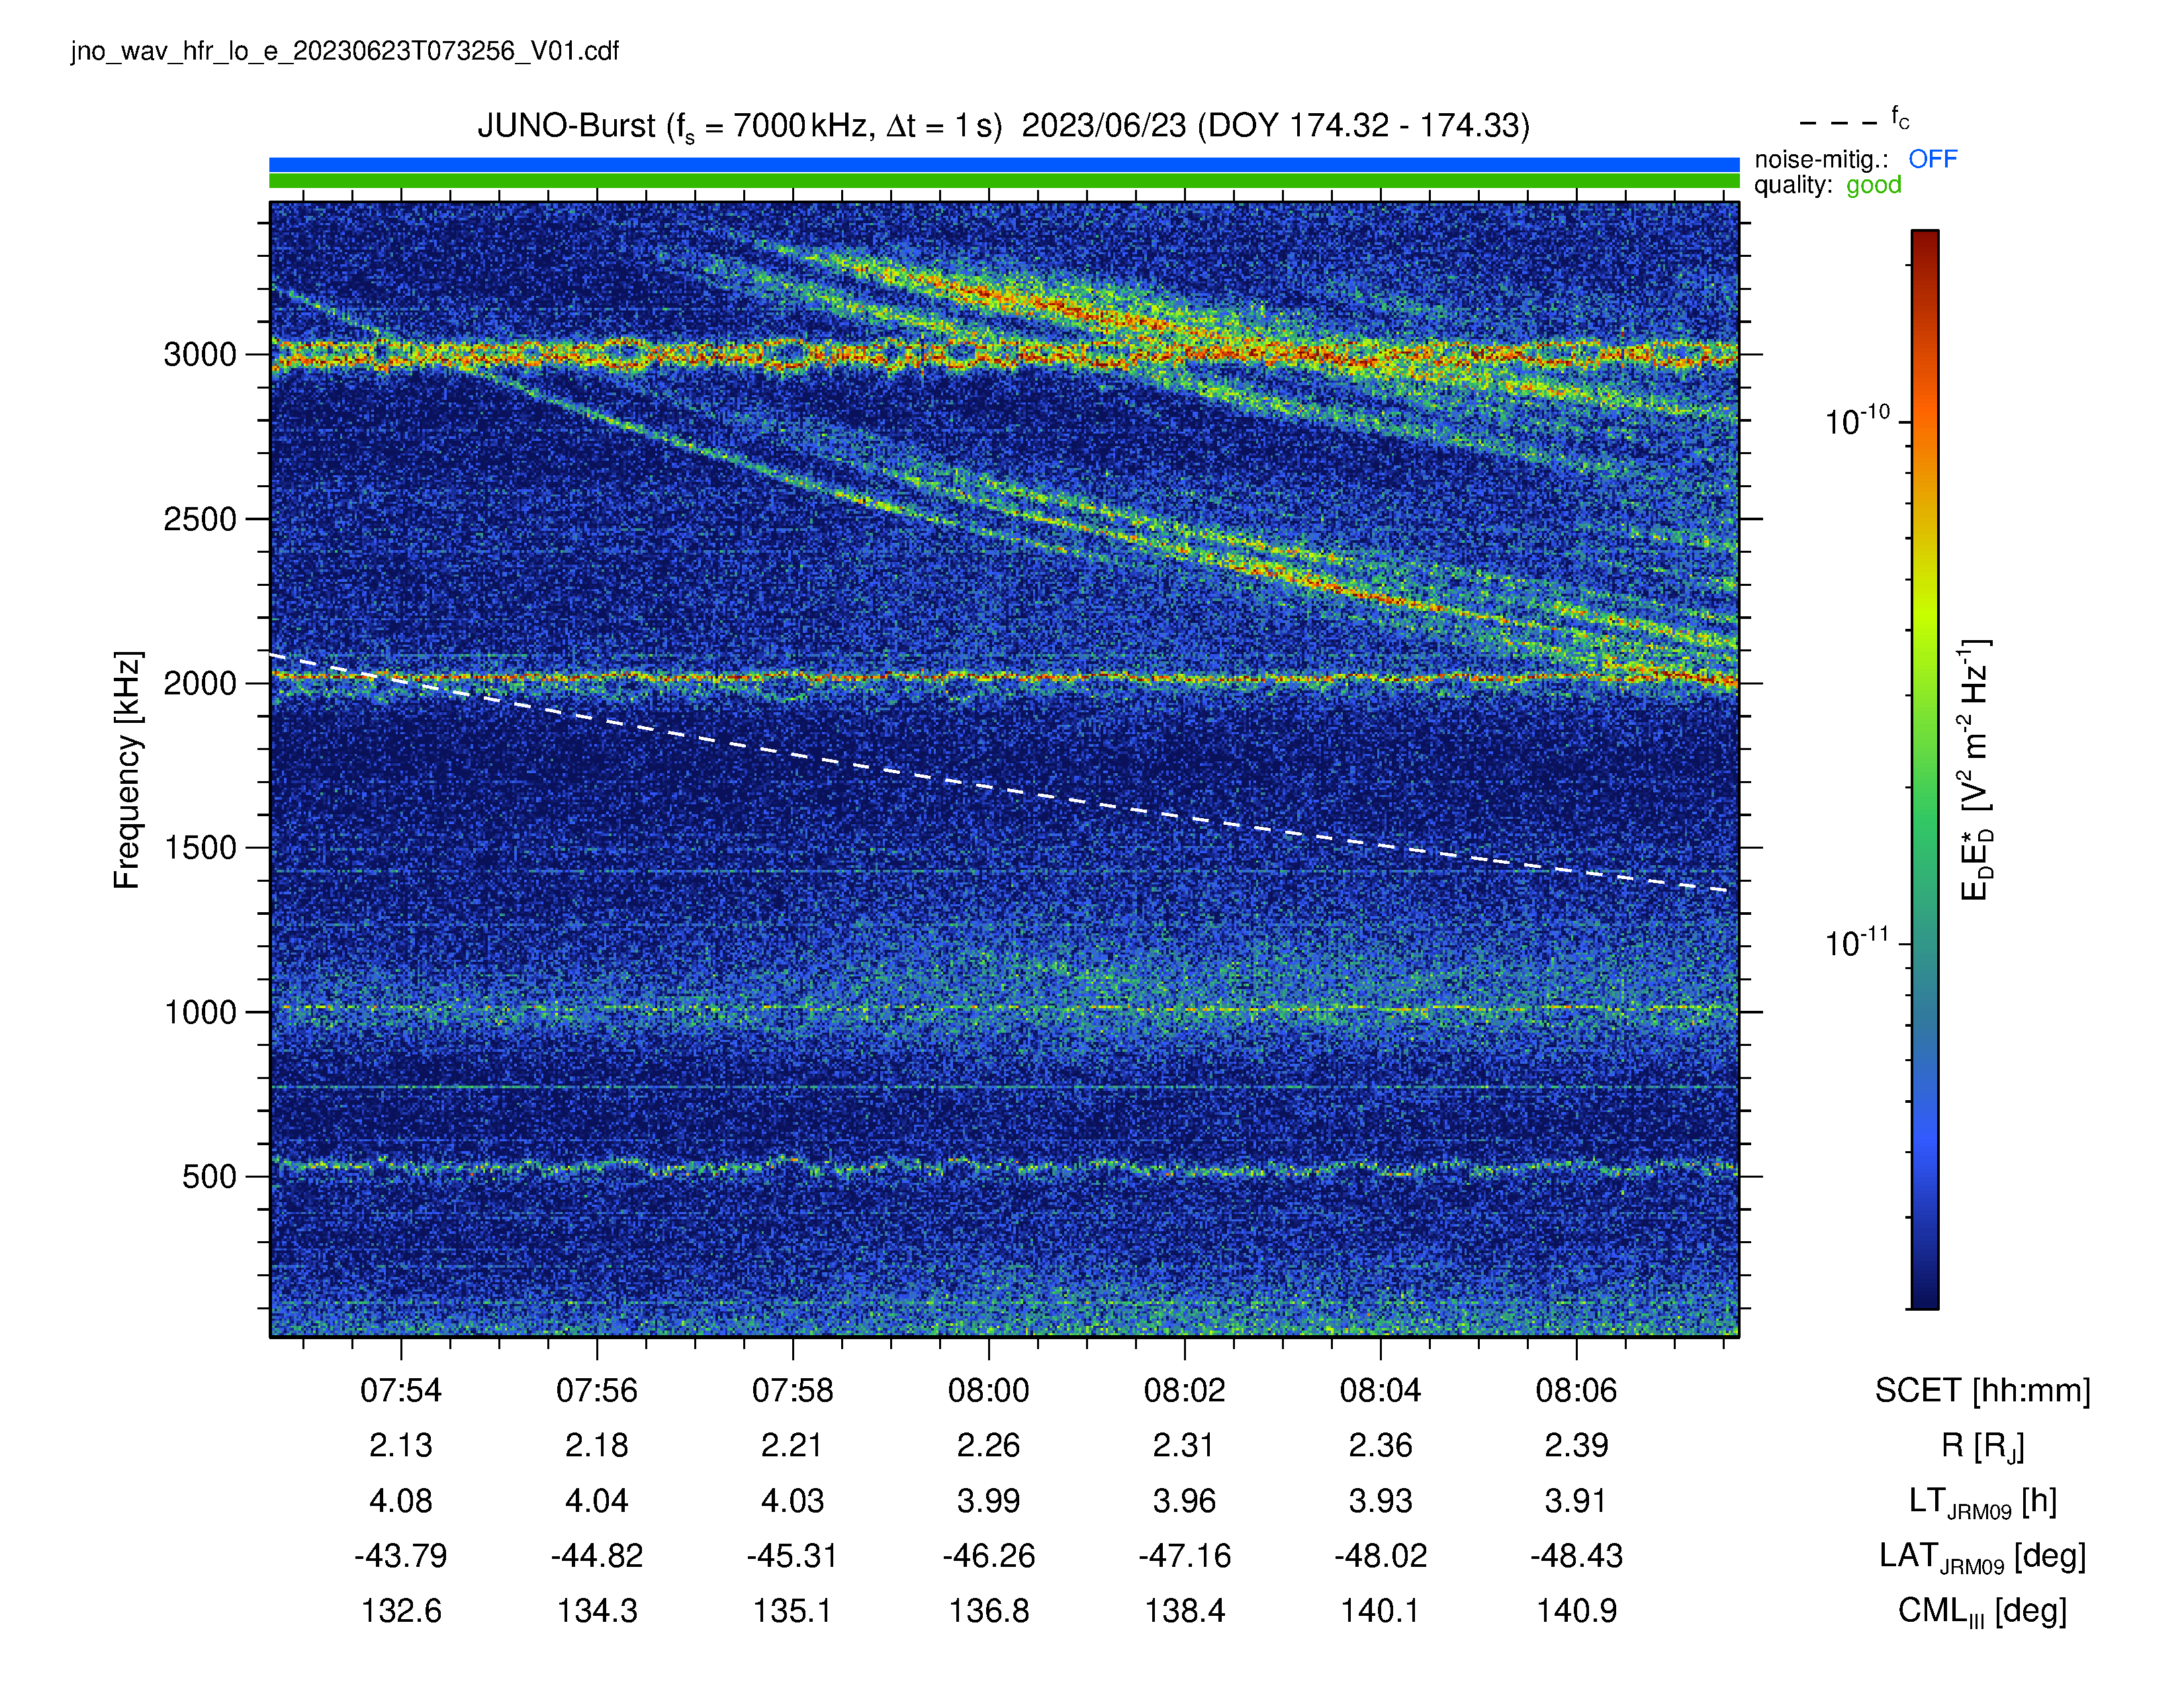The height and width of the screenshot is (1688, 2184).
Task: Click the 3000 kHz frequency tick label
Action: [x=200, y=354]
